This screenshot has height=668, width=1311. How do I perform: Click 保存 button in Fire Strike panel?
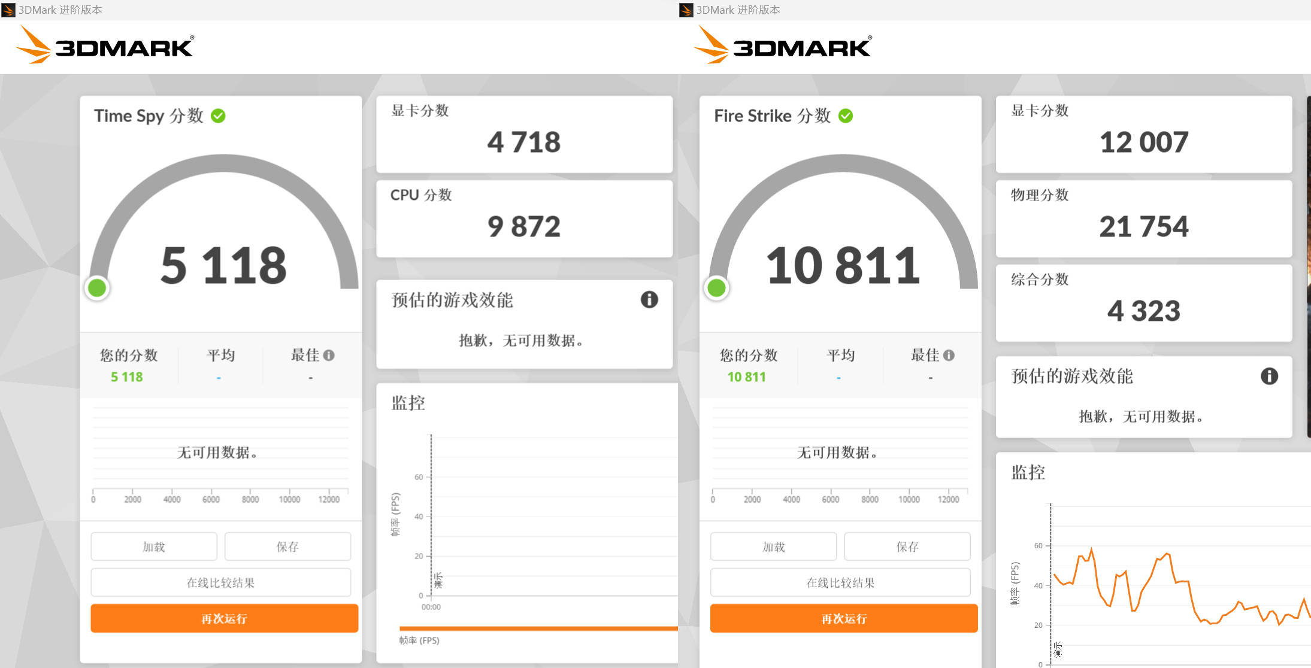point(907,546)
